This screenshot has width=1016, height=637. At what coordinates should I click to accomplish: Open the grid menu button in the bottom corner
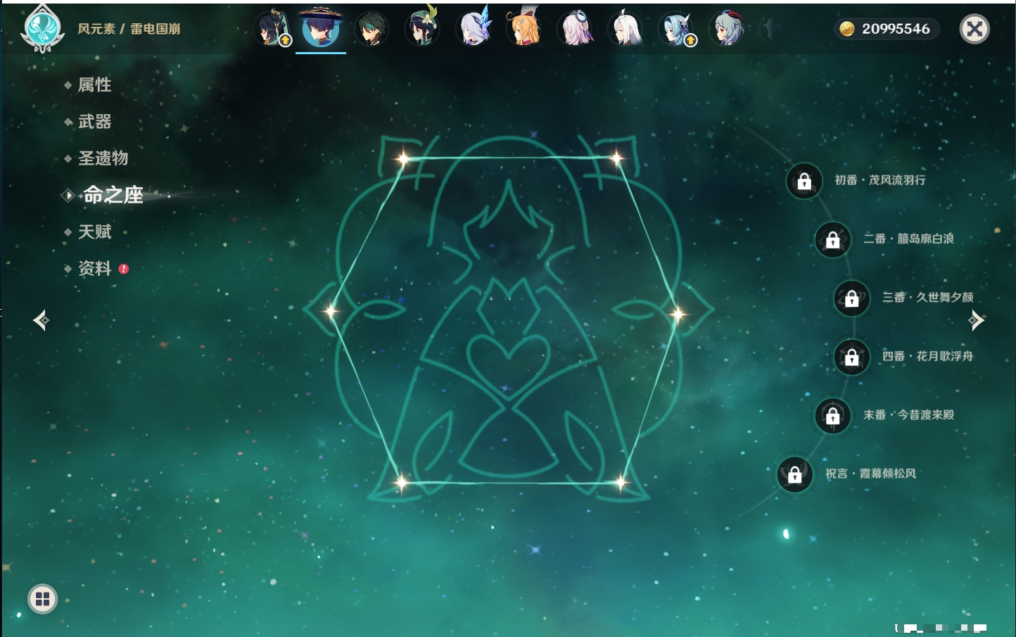tap(42, 599)
